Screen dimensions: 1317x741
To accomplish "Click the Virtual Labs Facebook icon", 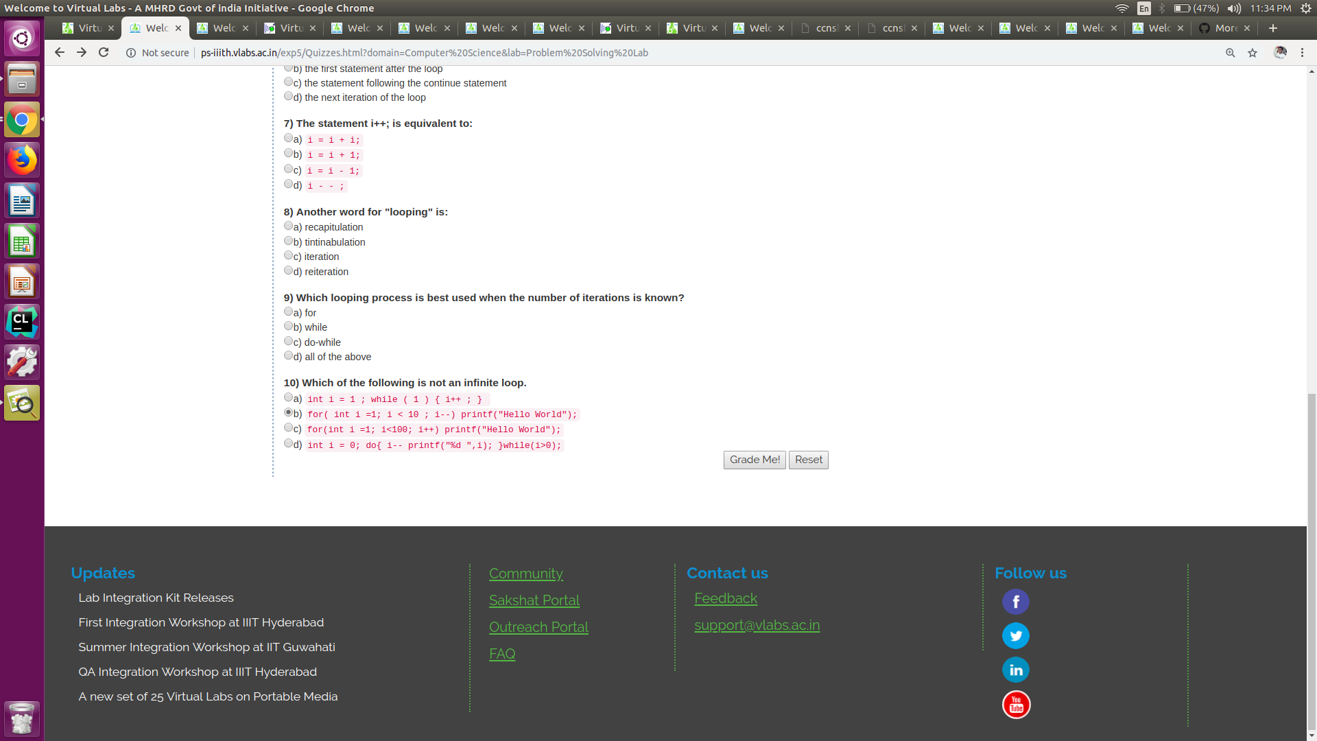I will [1016, 601].
